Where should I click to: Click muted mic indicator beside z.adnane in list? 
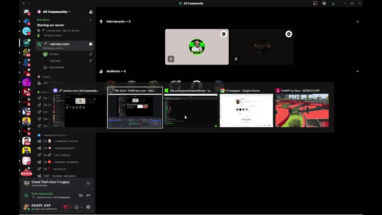pos(91,61)
